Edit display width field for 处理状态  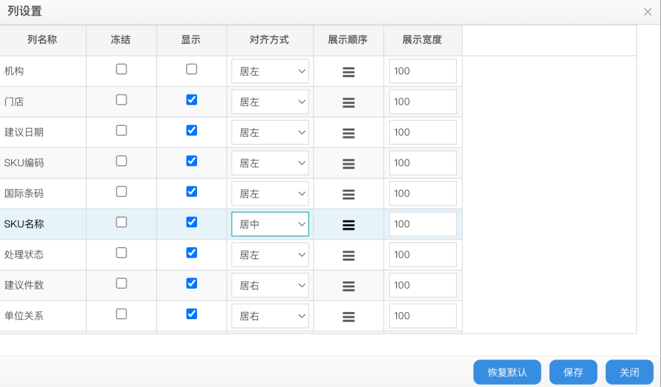423,255
